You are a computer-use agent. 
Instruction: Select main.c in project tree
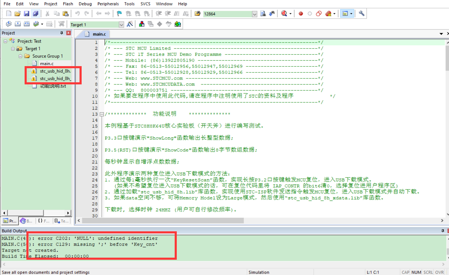tap(47, 63)
